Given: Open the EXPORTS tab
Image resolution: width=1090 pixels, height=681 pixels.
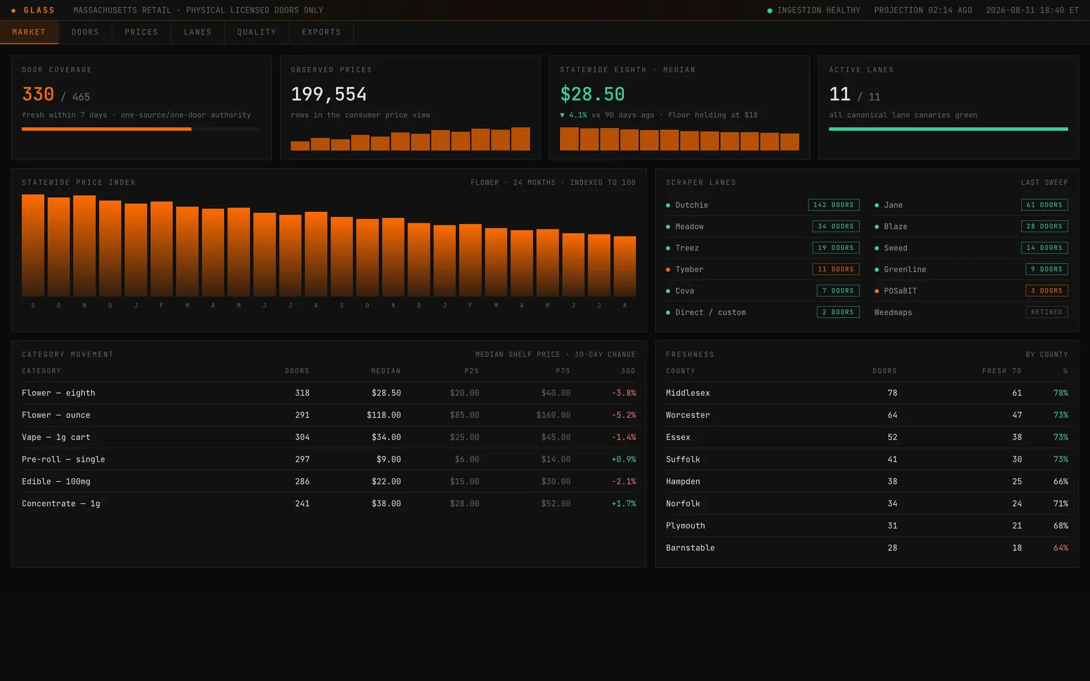Looking at the screenshot, I should point(322,32).
